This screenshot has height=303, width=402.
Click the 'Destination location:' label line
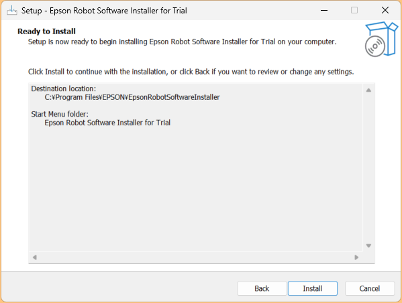pos(63,88)
